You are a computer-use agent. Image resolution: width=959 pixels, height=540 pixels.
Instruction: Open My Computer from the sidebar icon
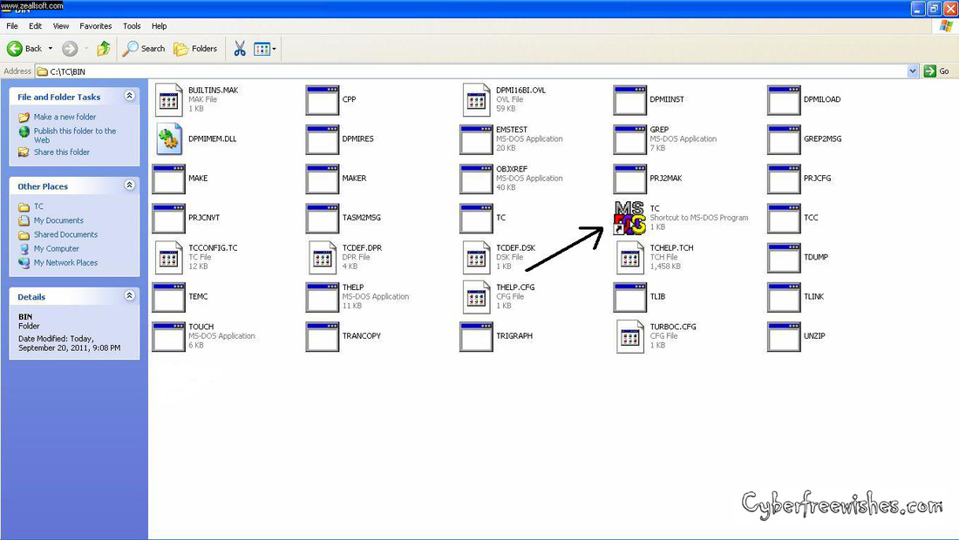coord(25,248)
